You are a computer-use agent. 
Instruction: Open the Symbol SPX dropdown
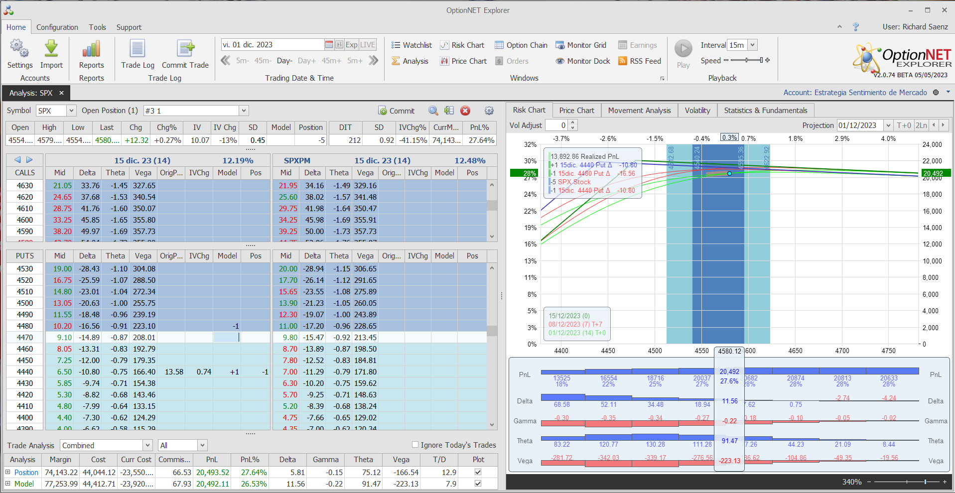click(x=71, y=111)
